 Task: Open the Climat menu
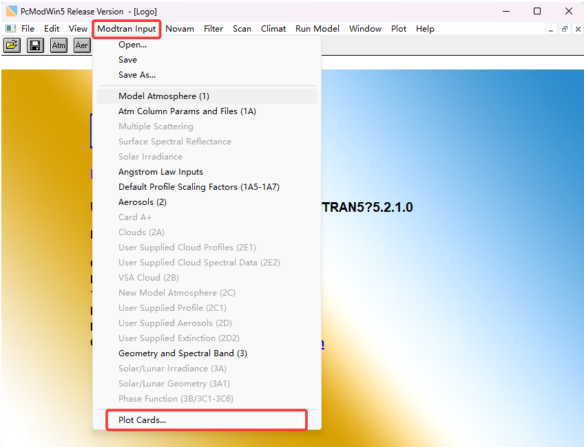point(273,29)
